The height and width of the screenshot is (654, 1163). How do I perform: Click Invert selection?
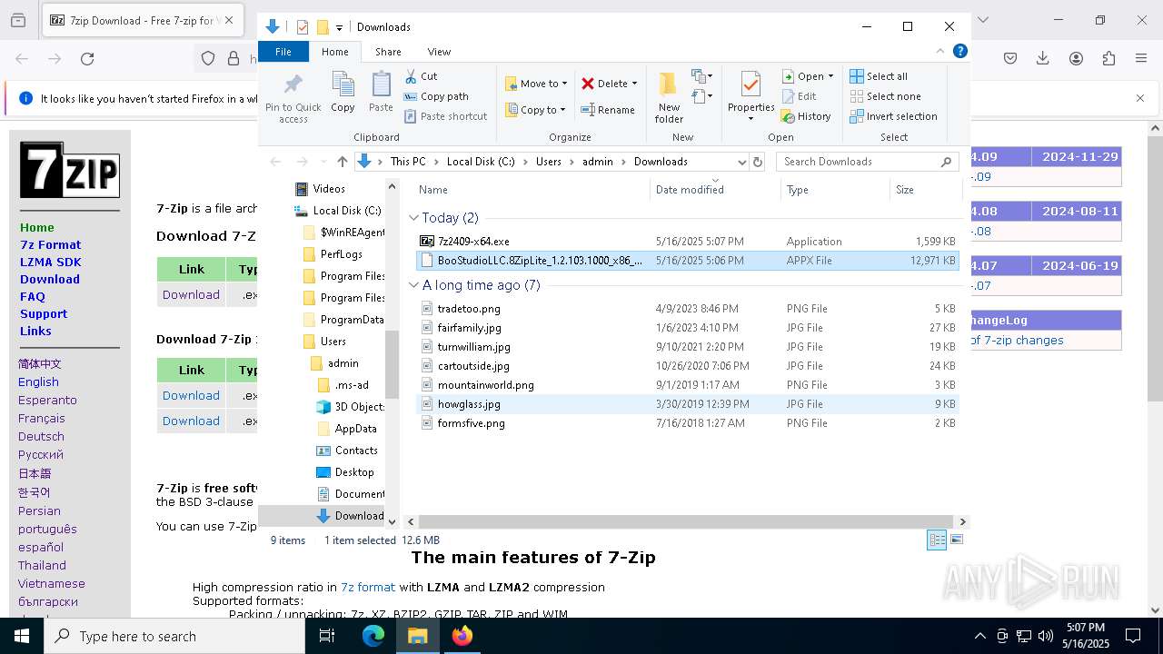893,116
